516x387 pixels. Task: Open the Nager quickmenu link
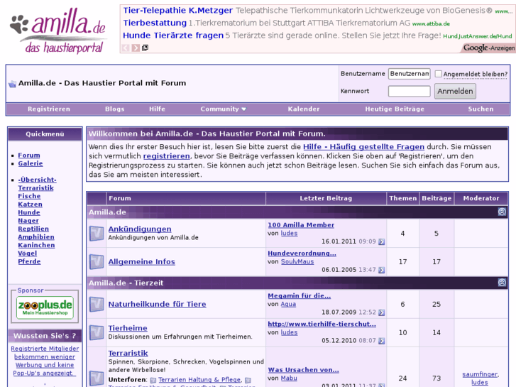(x=28, y=221)
